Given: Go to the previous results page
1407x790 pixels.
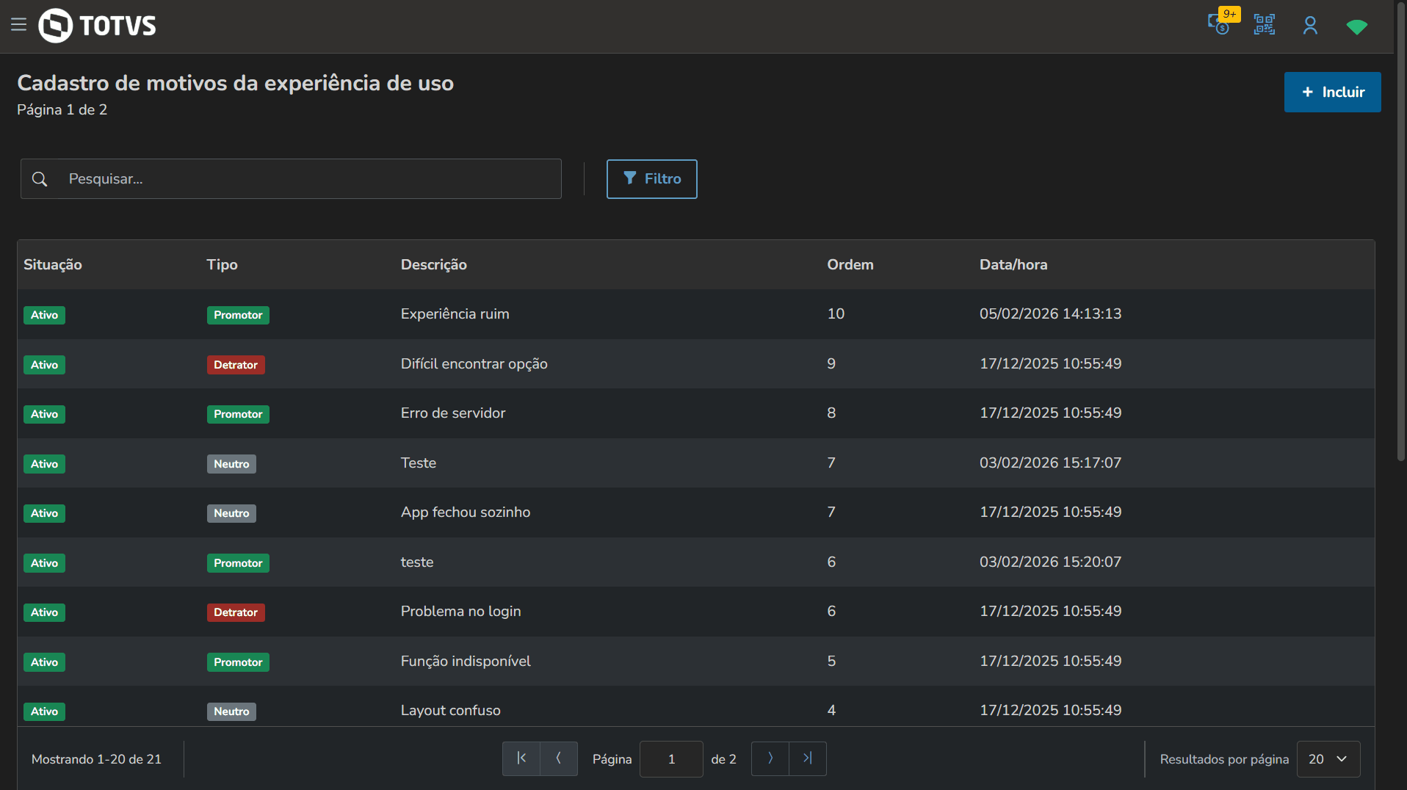Looking at the screenshot, I should (x=559, y=758).
